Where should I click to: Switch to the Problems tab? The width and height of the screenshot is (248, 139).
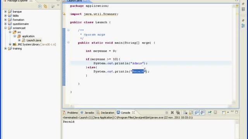(x=71, y=112)
